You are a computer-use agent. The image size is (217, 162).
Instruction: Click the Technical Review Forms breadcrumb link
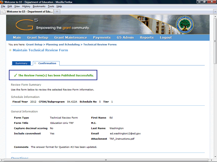coord(100,45)
